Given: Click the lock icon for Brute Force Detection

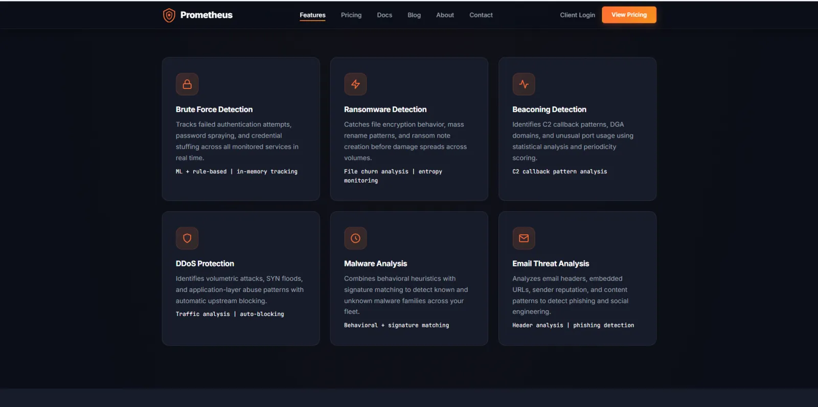Looking at the screenshot, I should (x=187, y=84).
